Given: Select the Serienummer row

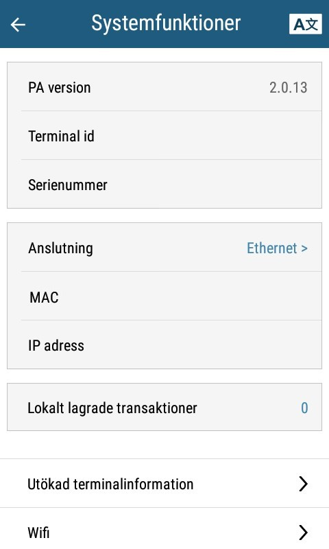Looking at the screenshot, I should click(164, 184).
